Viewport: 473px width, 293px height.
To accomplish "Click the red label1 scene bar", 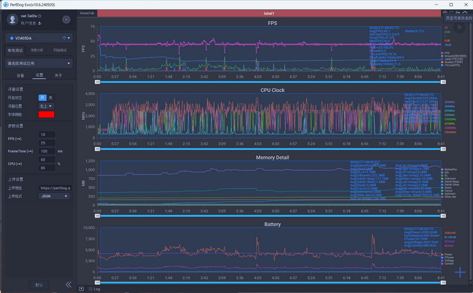I will tap(269, 13).
